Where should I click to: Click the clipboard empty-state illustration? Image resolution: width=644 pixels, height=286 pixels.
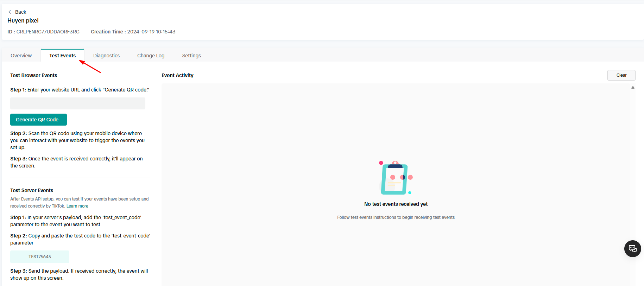click(x=396, y=178)
